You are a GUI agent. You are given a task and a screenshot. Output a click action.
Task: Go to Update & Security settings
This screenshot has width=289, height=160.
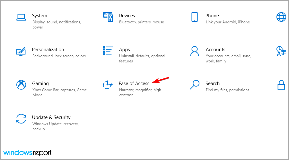tap(51, 117)
